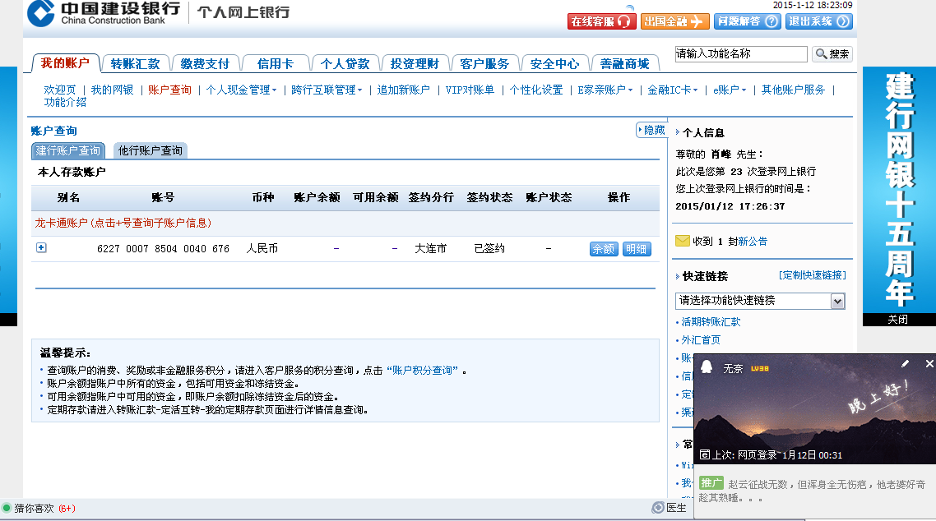Click the 医生 icon in status bar
This screenshot has height=521, width=936.
pos(658,508)
